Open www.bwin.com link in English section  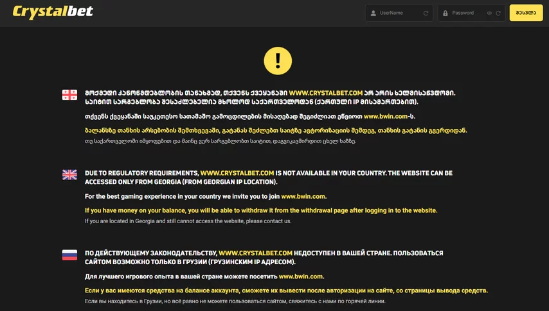tap(303, 196)
